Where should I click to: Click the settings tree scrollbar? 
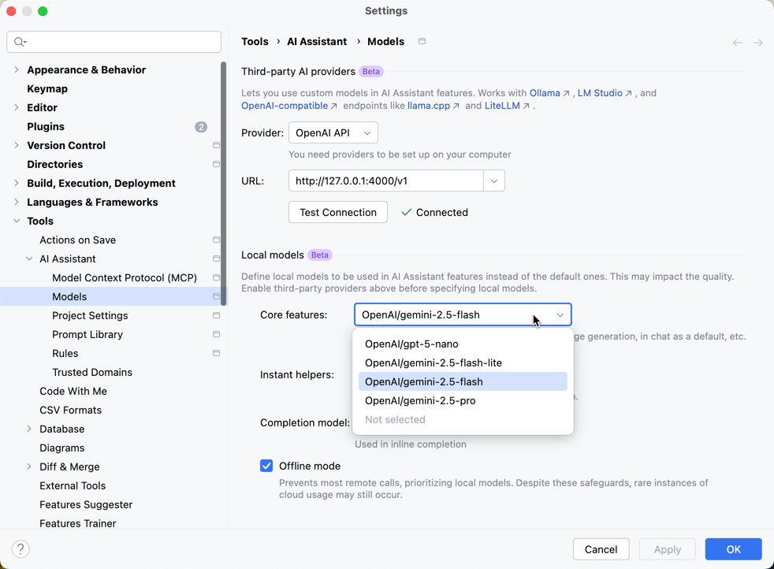tap(224, 183)
